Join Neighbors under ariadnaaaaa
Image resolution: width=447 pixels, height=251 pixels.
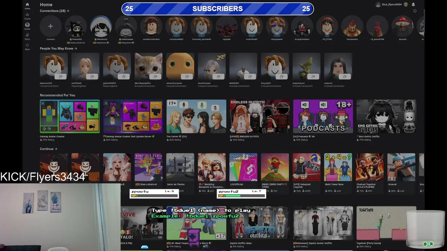tap(126, 43)
